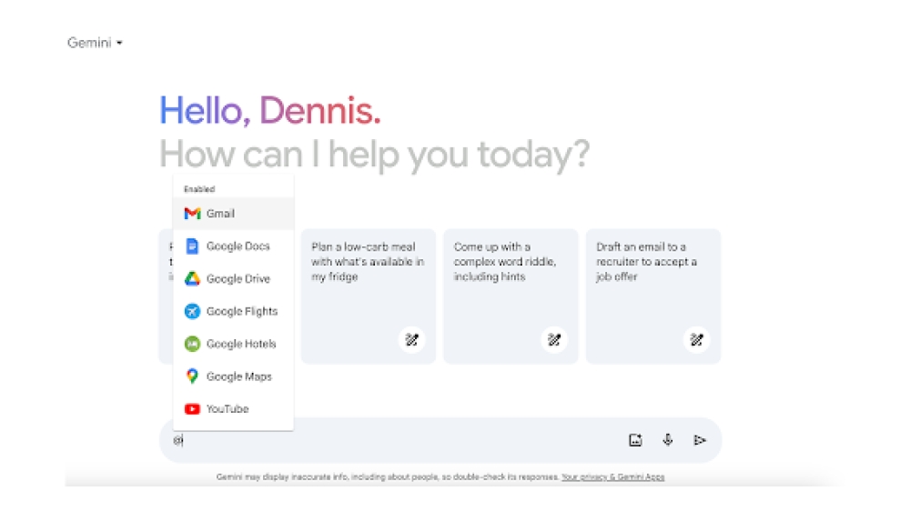Choose Google Drive from the list
The height and width of the screenshot is (512, 910).
coord(233,279)
